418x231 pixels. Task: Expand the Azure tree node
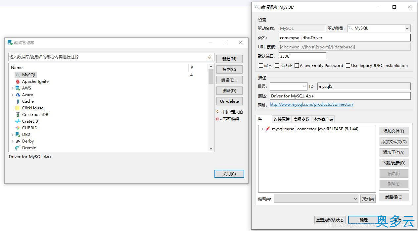[13, 95]
